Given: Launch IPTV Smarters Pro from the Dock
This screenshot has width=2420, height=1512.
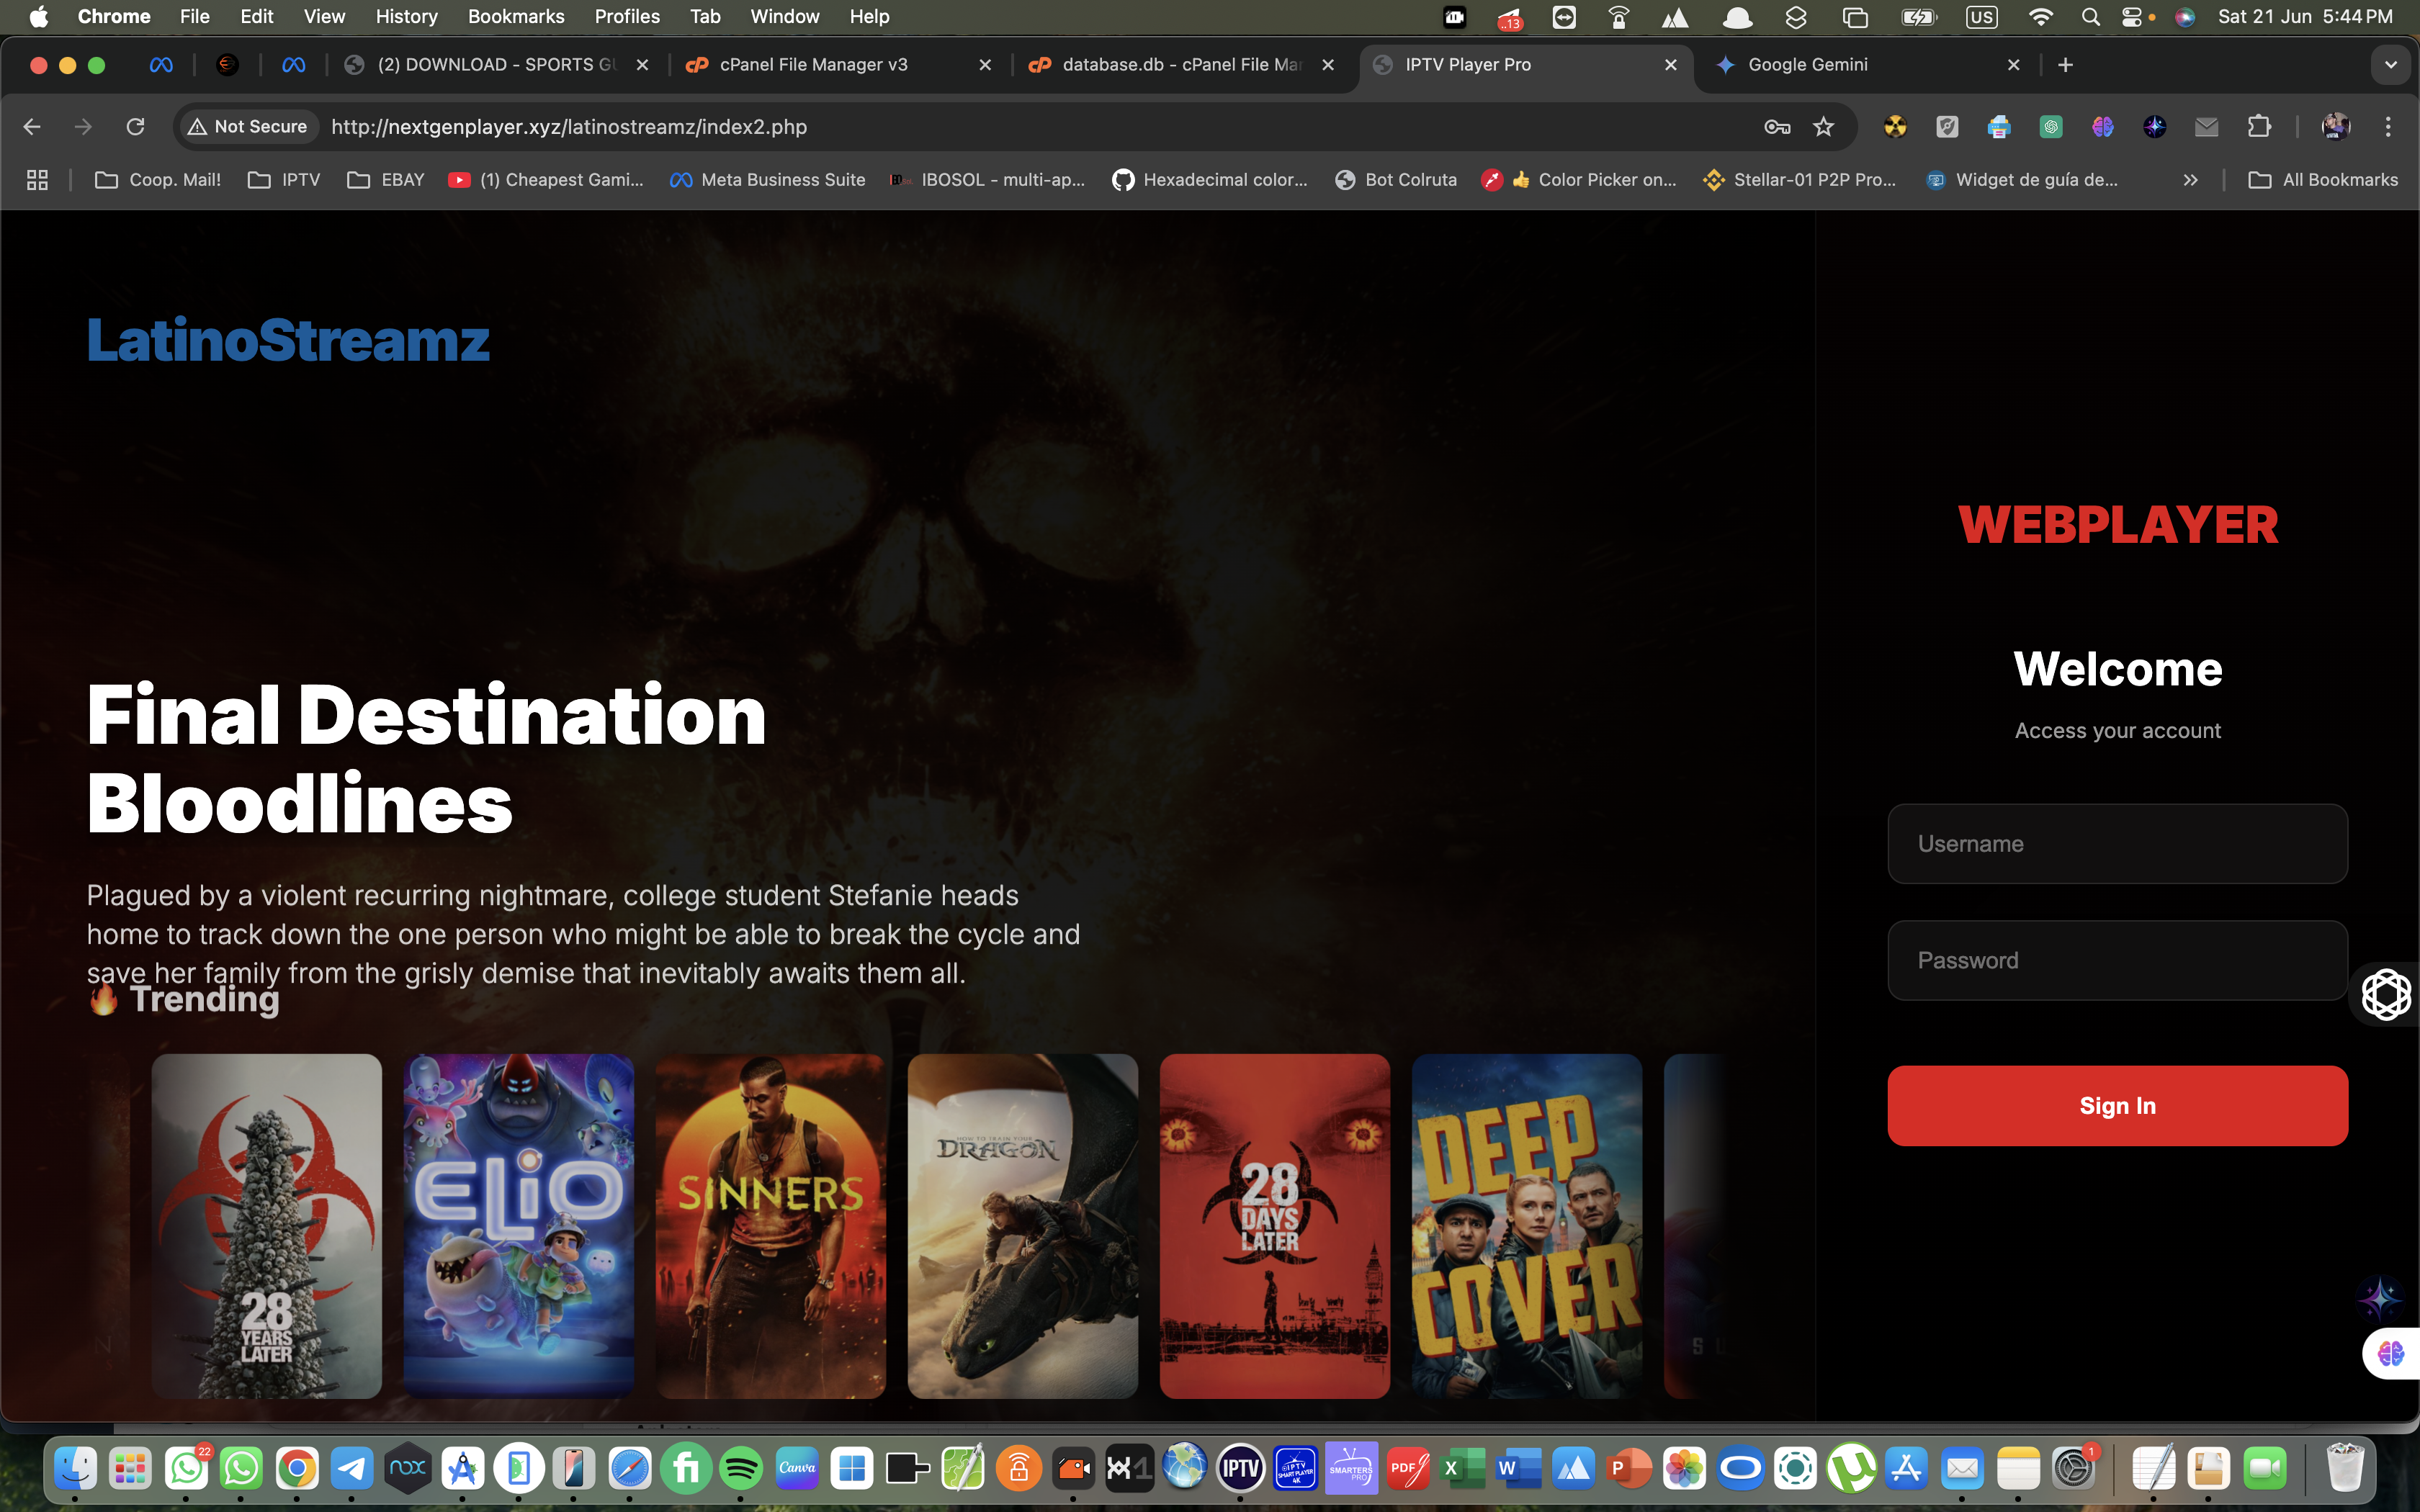Looking at the screenshot, I should click(x=1352, y=1467).
